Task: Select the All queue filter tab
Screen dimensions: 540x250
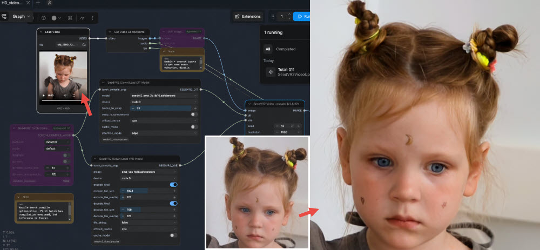Action: point(268,49)
